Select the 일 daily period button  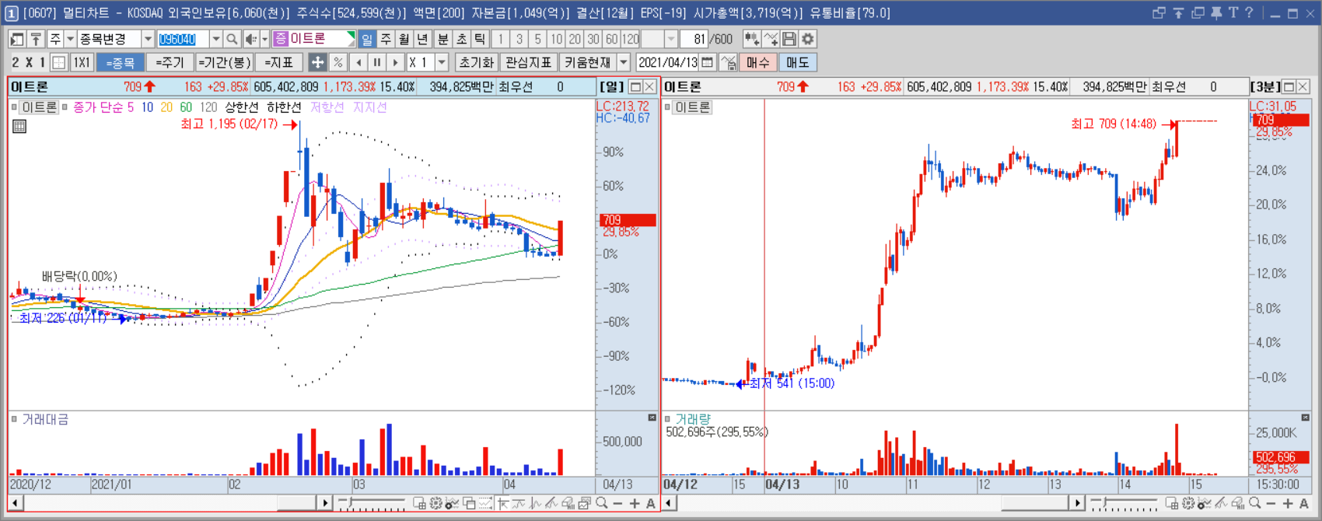(x=367, y=39)
